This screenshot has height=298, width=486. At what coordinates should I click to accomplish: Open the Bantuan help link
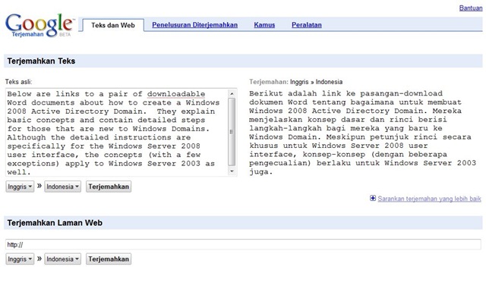point(471,8)
